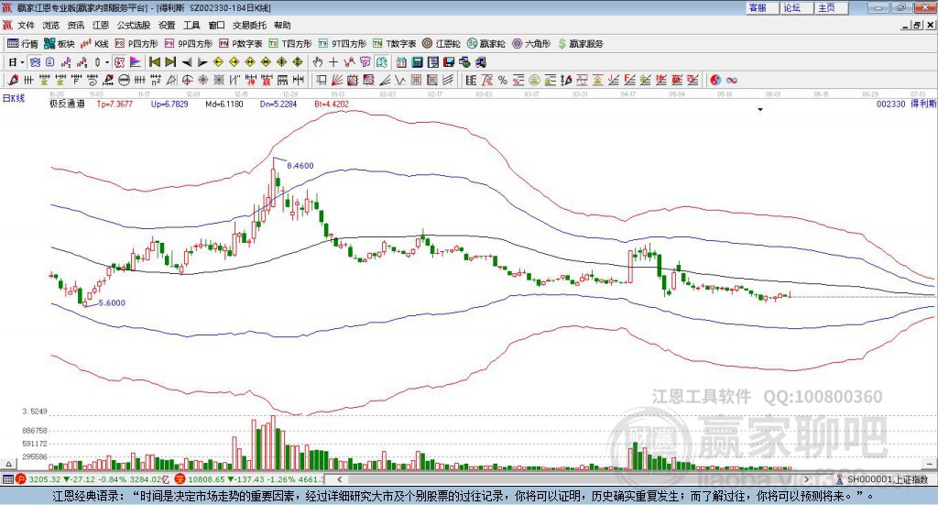This screenshot has width=938, height=505.
Task: Open the 资讯 menu
Action: pos(75,25)
